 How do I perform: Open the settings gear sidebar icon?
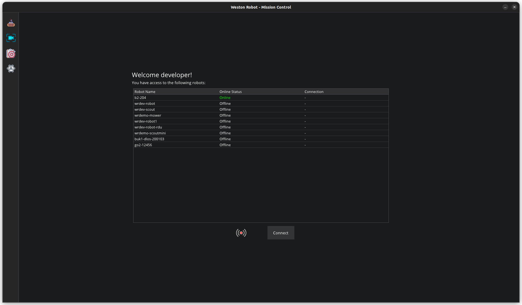[x=11, y=69]
